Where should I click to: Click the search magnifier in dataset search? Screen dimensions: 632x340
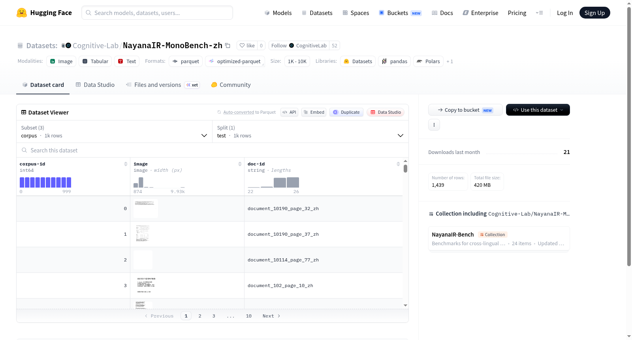tap(24, 150)
